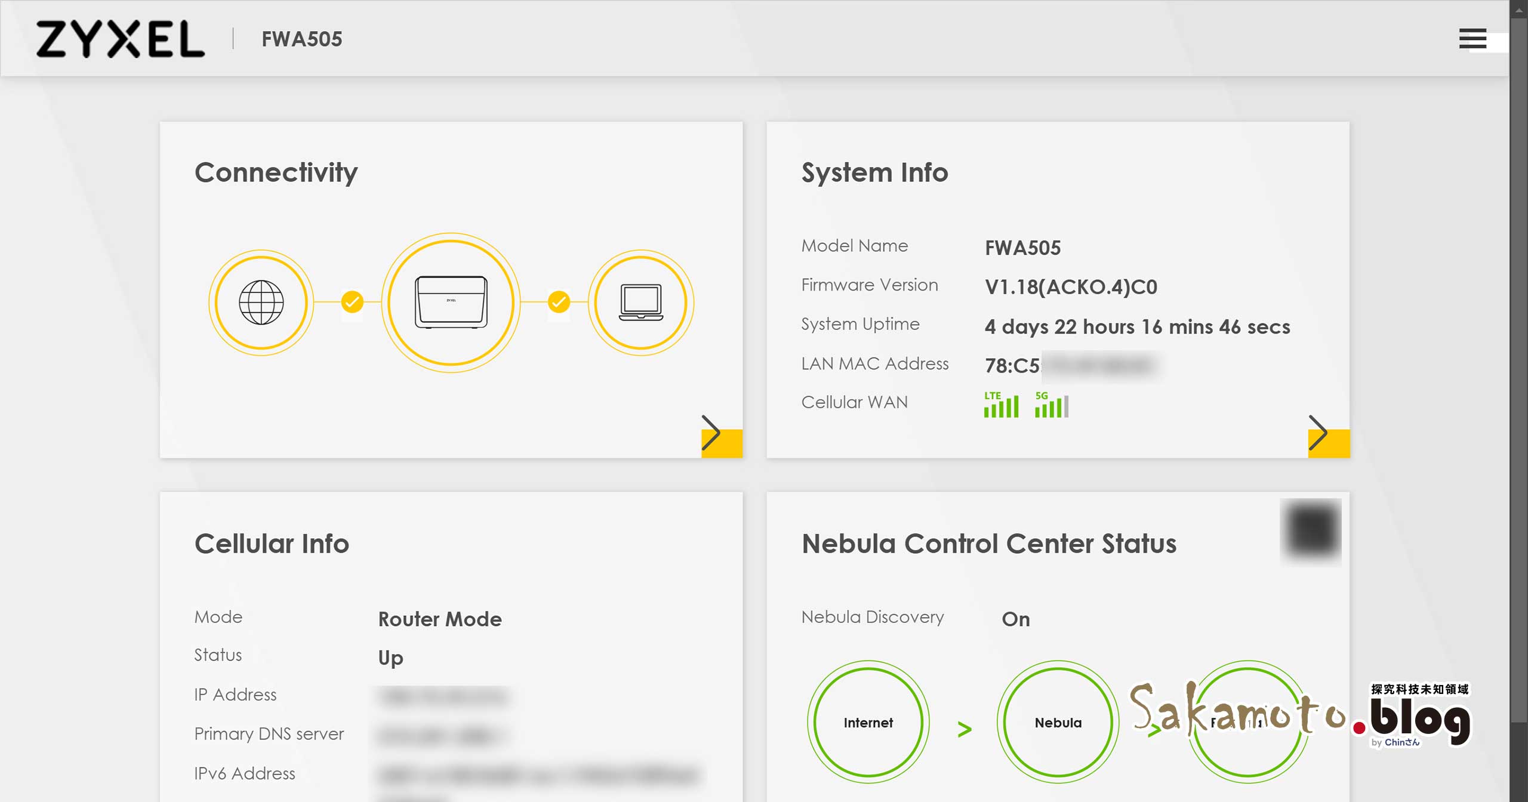Screen dimensions: 1528x802
Task: Click the router device icon in Connectivity
Action: [x=451, y=303]
